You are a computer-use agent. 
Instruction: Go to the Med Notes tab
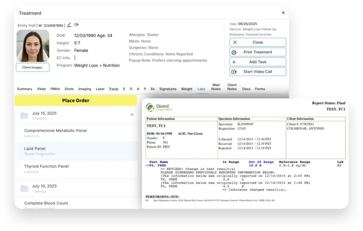pyautogui.click(x=216, y=87)
